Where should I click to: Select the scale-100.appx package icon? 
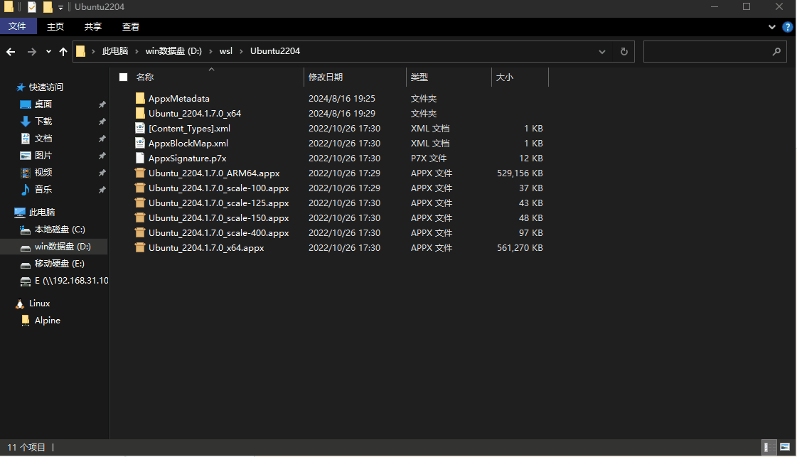[x=140, y=188]
